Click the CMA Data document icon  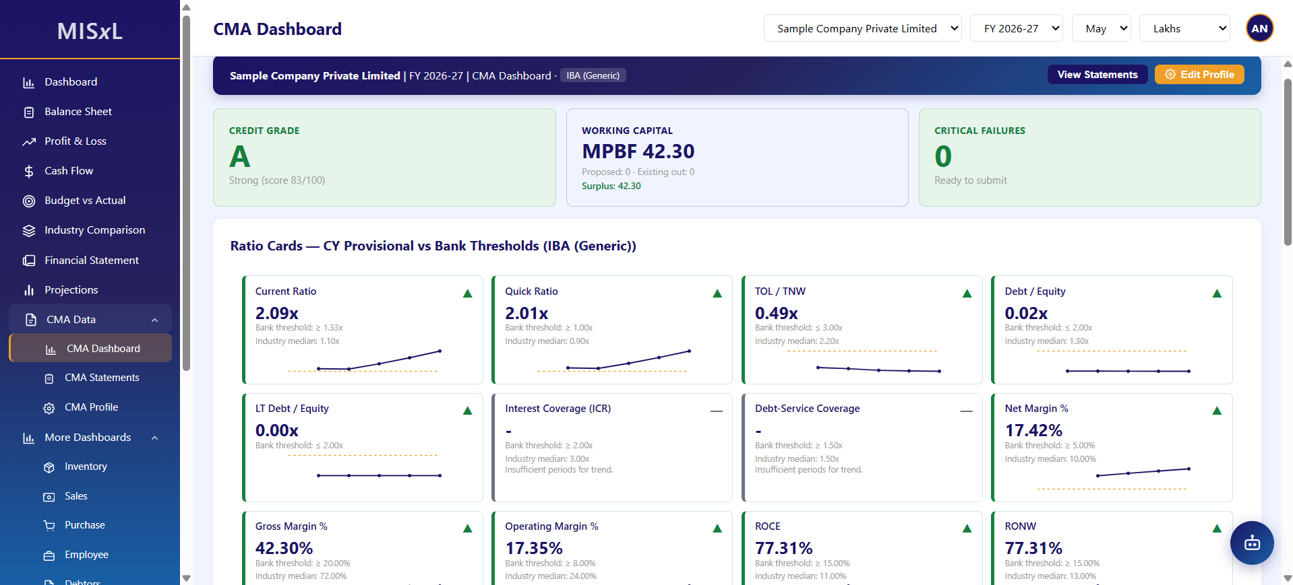click(31, 320)
